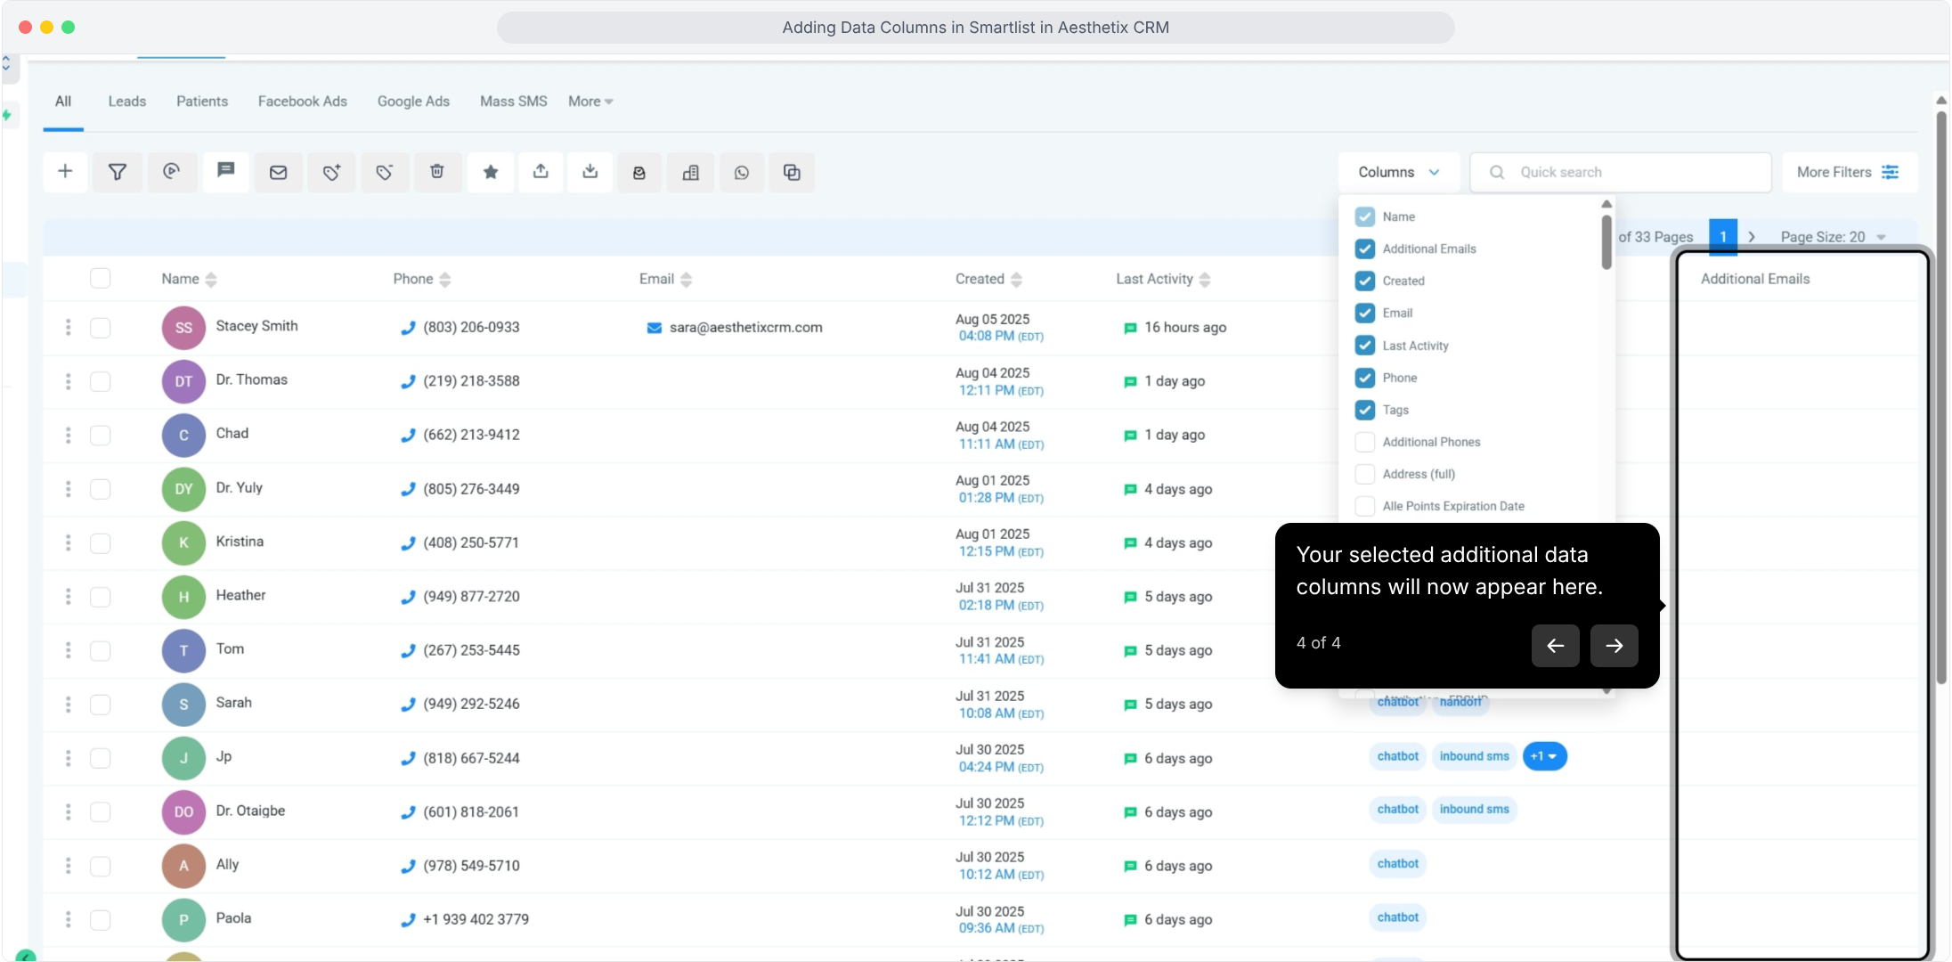Image resolution: width=1952 pixels, height=962 pixels.
Task: Sort by the Name column arrows
Action: coord(211,280)
